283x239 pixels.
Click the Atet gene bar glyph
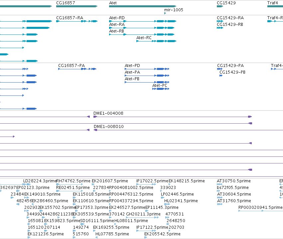pos(143,6)
